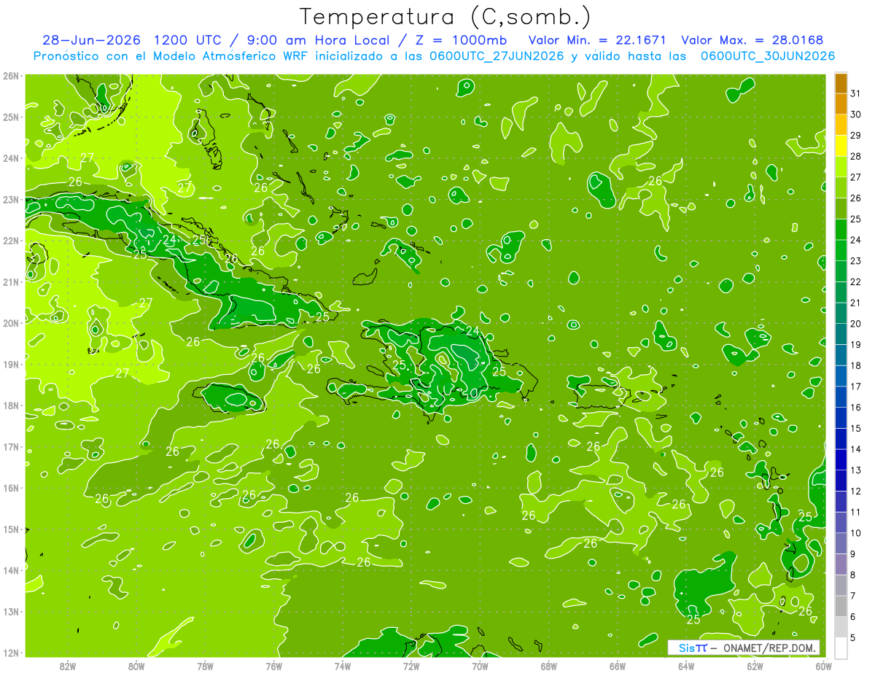875x676 pixels.
Task: Click the '12N' latitude axis label
Action: coord(11,653)
